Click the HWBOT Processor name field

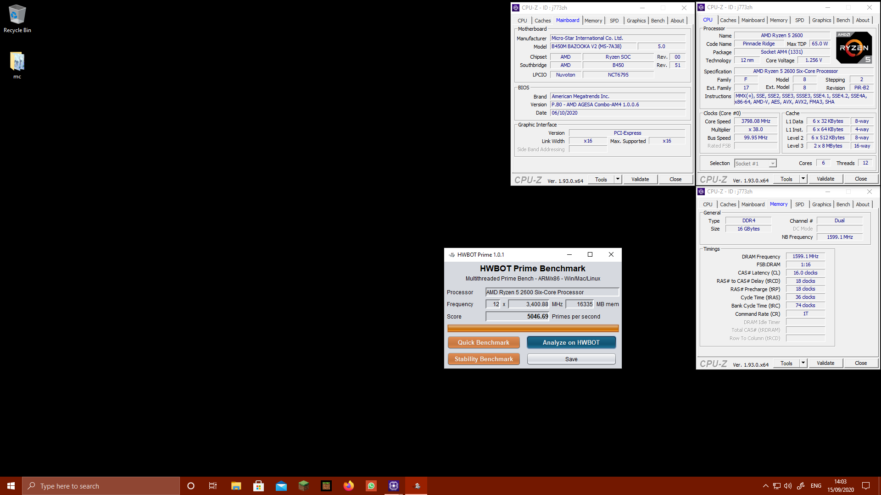click(x=552, y=292)
